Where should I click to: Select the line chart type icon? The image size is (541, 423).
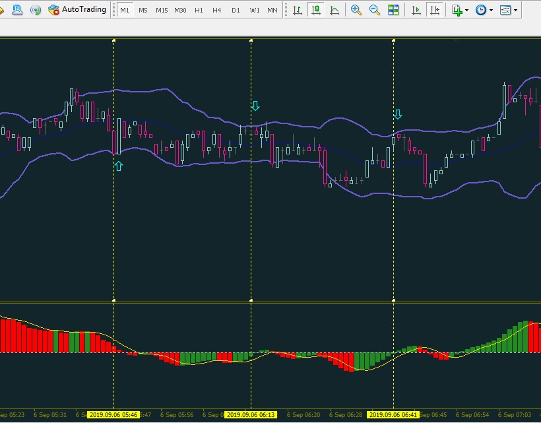pyautogui.click(x=334, y=10)
